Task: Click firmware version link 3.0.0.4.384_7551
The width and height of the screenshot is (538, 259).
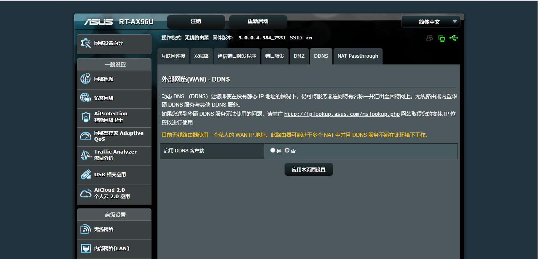Action: coord(262,38)
